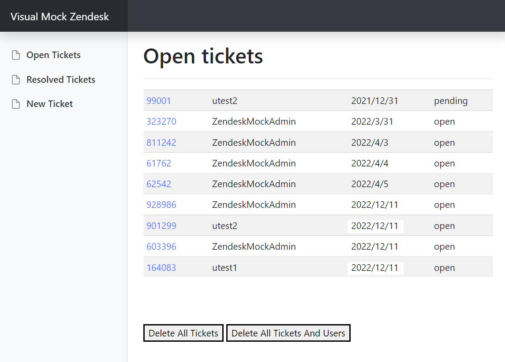Click the Delete All Tickets button

click(183, 333)
